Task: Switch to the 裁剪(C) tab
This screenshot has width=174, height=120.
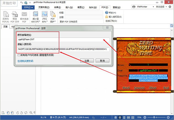Action: tap(81, 7)
